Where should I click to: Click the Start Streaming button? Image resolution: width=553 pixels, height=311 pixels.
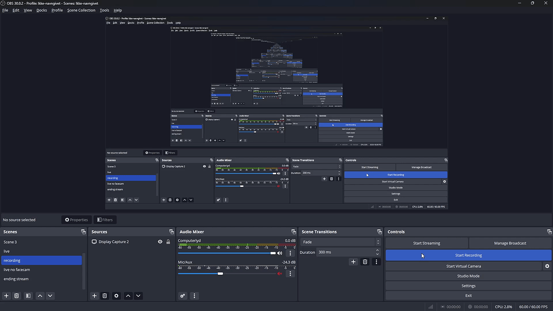[x=427, y=243]
